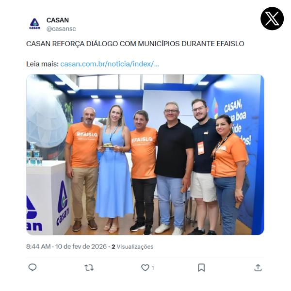Click the X logo in the corner

coord(272,18)
